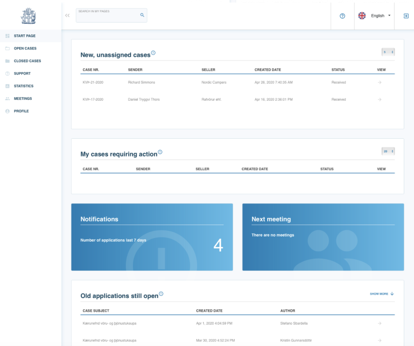The width and height of the screenshot is (414, 346).
Task: Click Received status of KVP-21-2020
Action: click(339, 82)
